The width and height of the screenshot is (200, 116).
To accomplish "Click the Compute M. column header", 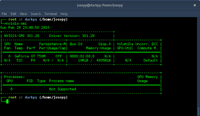I will click(x=147, y=48).
